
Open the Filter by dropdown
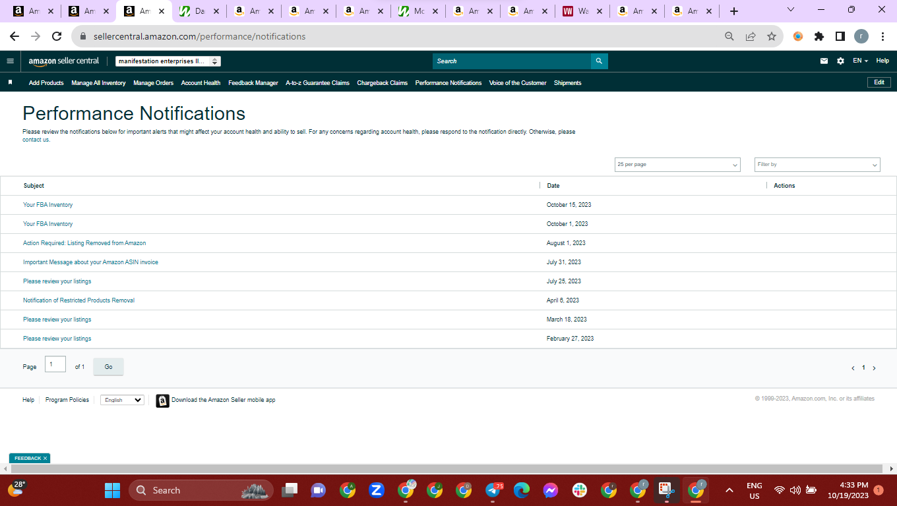point(817,165)
